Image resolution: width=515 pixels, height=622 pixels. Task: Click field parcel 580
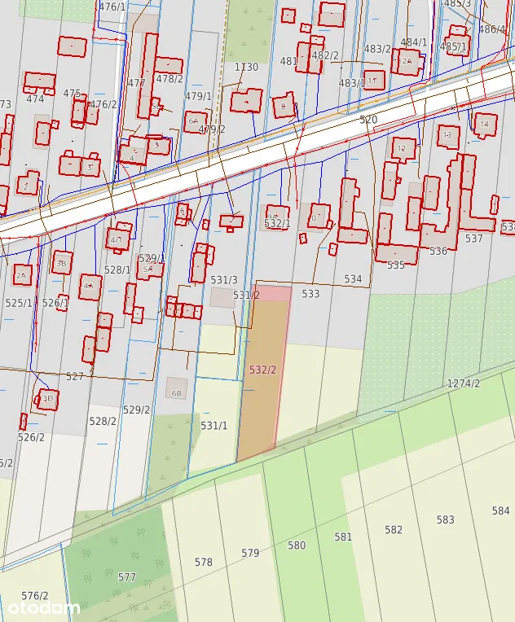[x=297, y=545]
